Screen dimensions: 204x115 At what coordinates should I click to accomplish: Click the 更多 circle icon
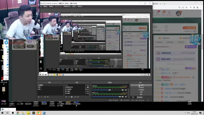(166, 27)
